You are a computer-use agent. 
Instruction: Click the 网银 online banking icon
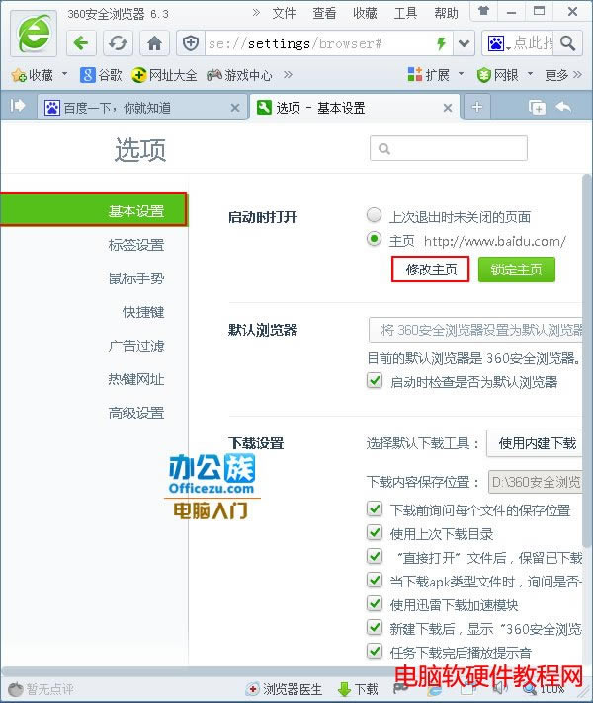484,75
